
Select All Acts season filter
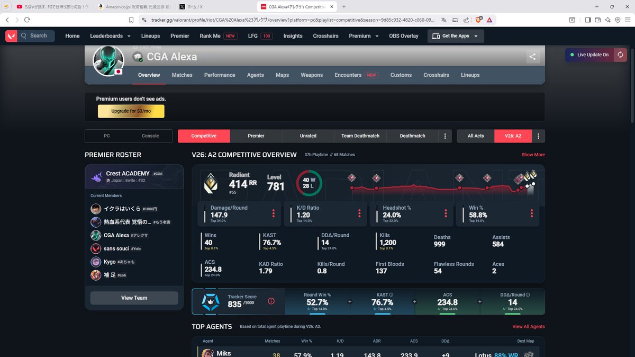pos(476,136)
